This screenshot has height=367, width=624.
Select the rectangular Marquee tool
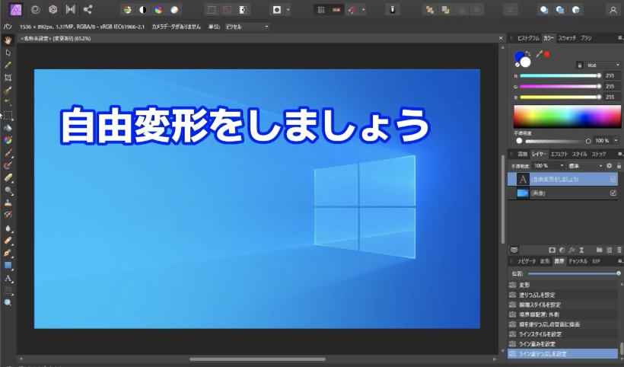[x=8, y=116]
